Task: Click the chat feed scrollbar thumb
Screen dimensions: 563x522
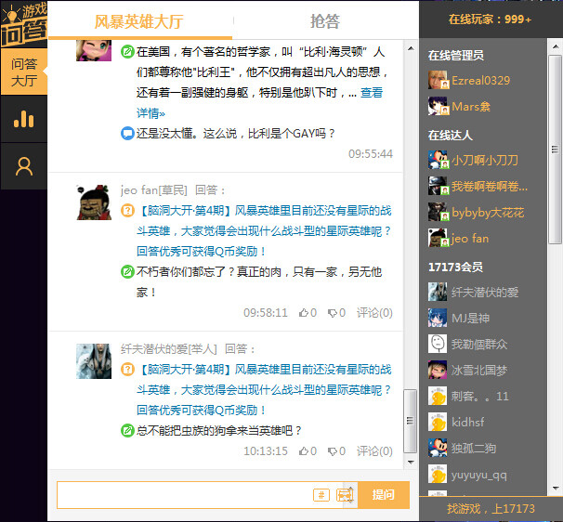Action: [x=410, y=421]
